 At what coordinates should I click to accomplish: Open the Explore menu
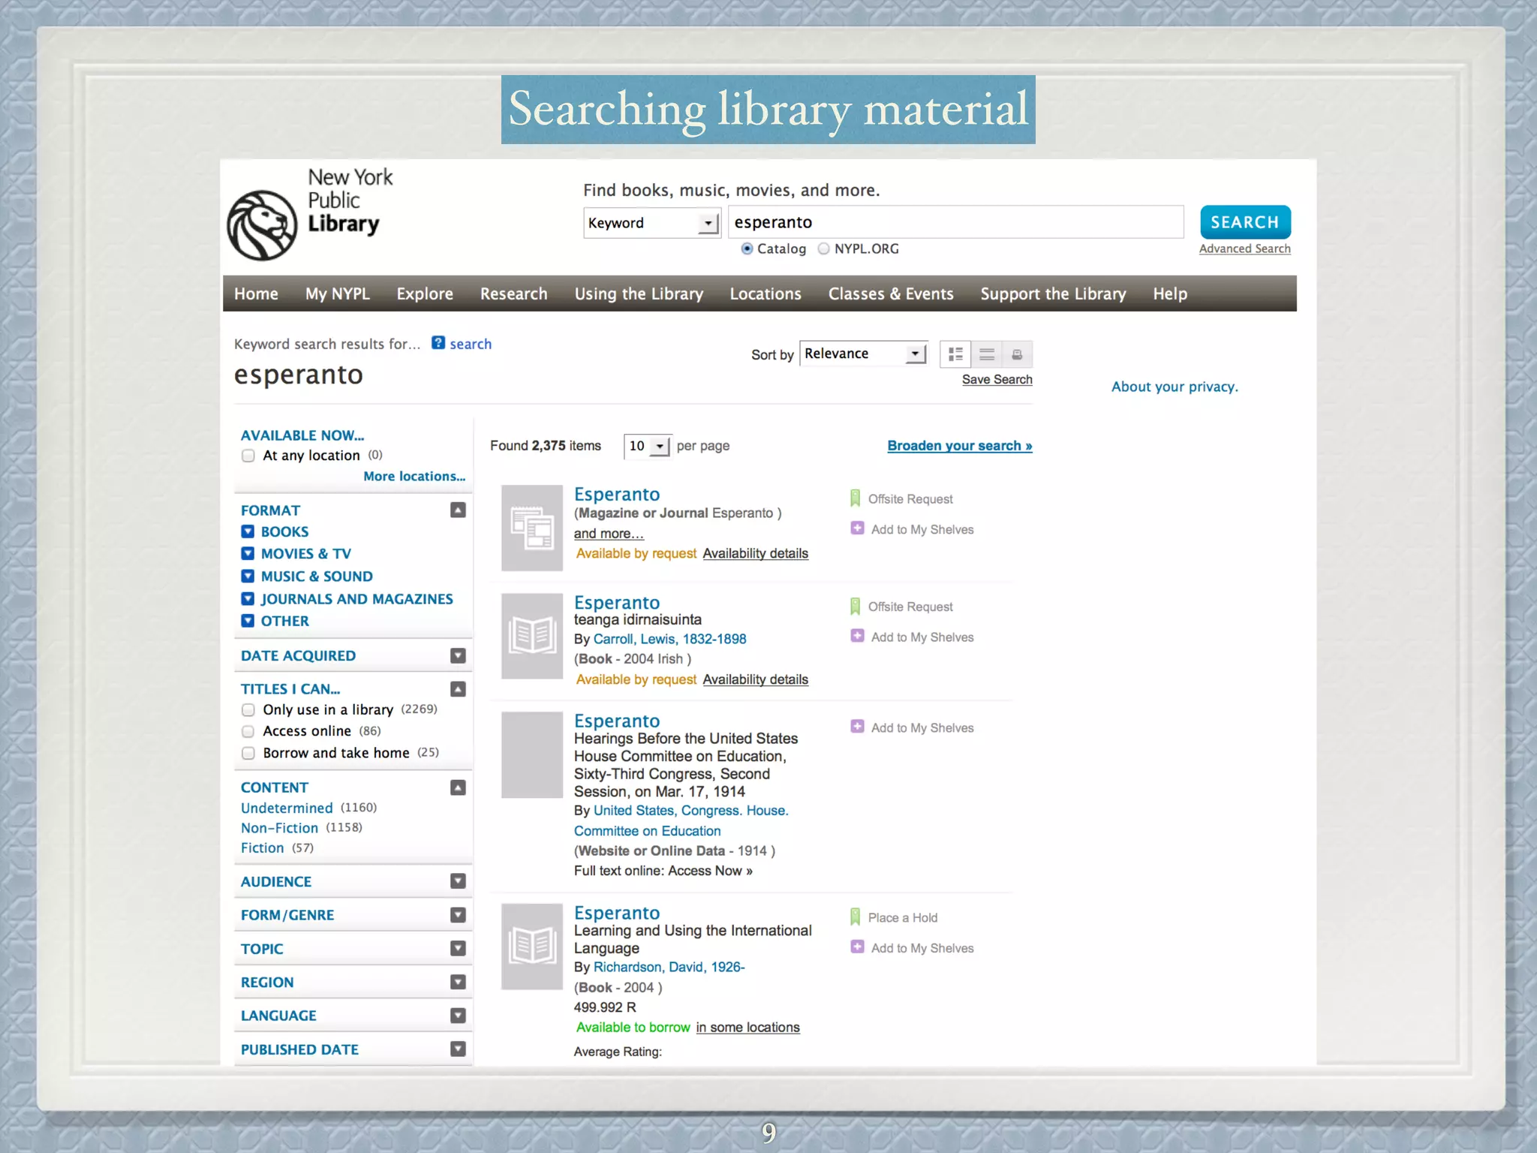pyautogui.click(x=425, y=294)
